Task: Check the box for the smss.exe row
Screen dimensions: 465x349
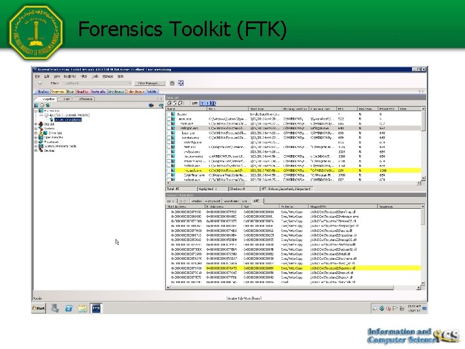Action: (x=169, y=119)
